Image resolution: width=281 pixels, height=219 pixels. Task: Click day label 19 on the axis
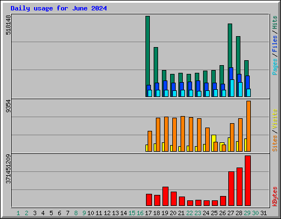tap(165, 213)
